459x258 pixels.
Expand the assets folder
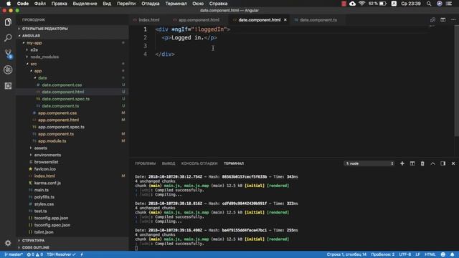40,148
